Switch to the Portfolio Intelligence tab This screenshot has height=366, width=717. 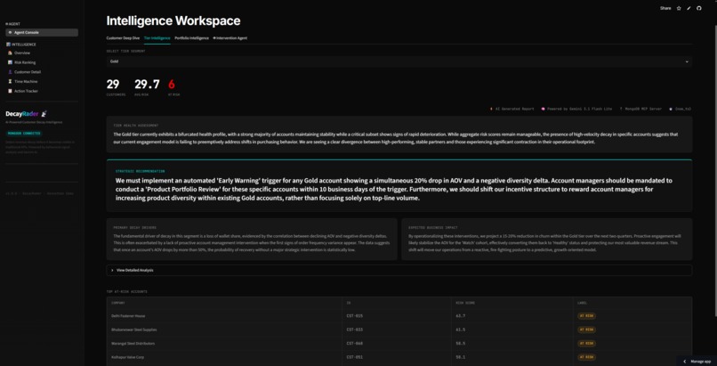[x=191, y=38]
